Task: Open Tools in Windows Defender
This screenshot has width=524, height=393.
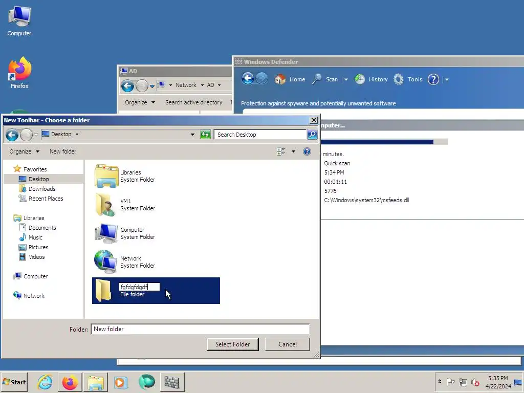Action: (408, 79)
